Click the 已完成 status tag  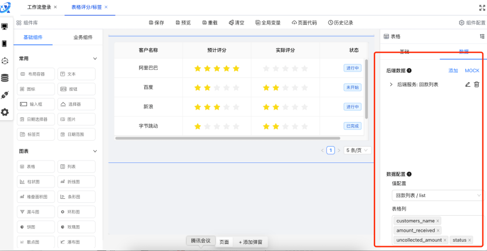point(353,126)
